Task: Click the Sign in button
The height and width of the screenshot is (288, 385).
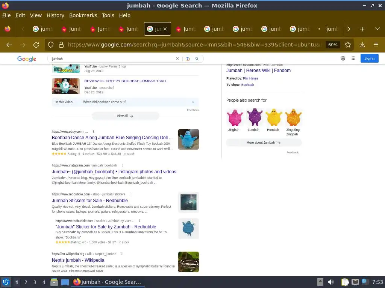Action: pos(369,58)
